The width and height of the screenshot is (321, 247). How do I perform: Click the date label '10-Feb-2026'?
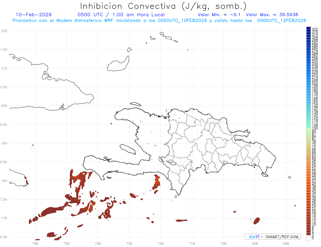[x=34, y=15]
